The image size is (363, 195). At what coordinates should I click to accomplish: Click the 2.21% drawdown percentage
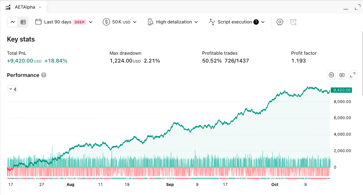(152, 61)
